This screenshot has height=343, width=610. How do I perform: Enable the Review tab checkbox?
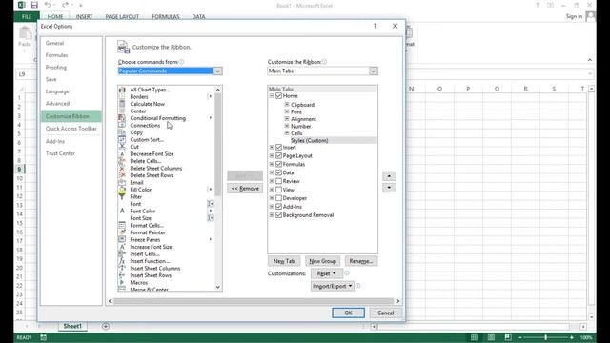click(278, 181)
